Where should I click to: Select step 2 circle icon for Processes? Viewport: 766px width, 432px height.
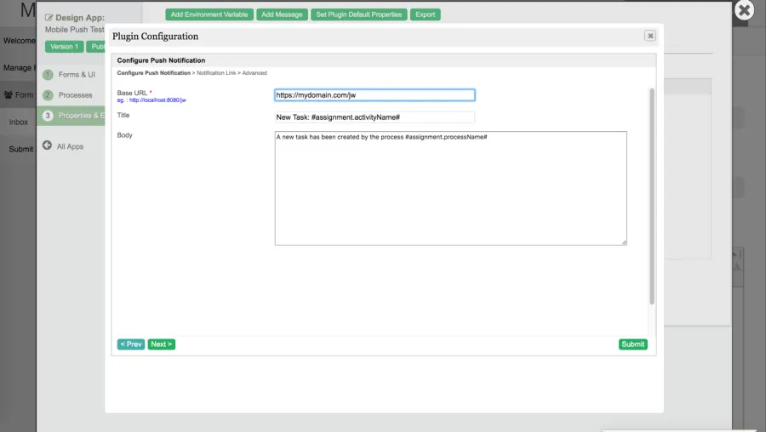[48, 95]
